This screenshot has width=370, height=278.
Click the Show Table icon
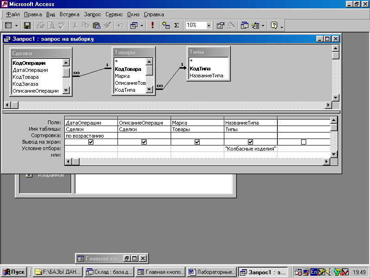pyautogui.click(x=166, y=25)
